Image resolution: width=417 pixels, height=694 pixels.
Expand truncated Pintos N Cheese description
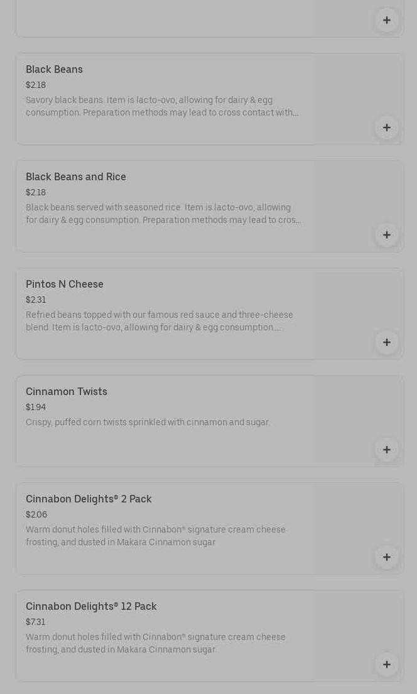click(x=160, y=322)
